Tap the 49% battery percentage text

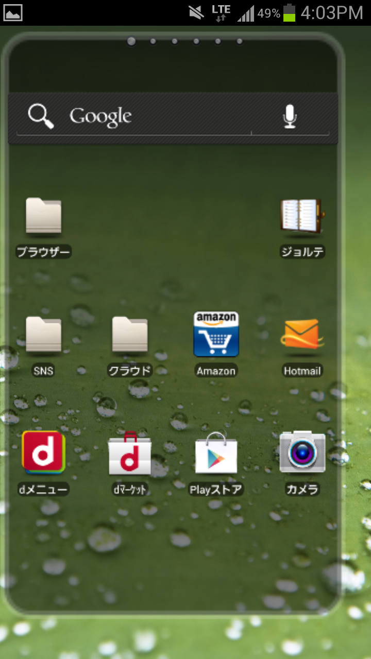[x=269, y=13]
